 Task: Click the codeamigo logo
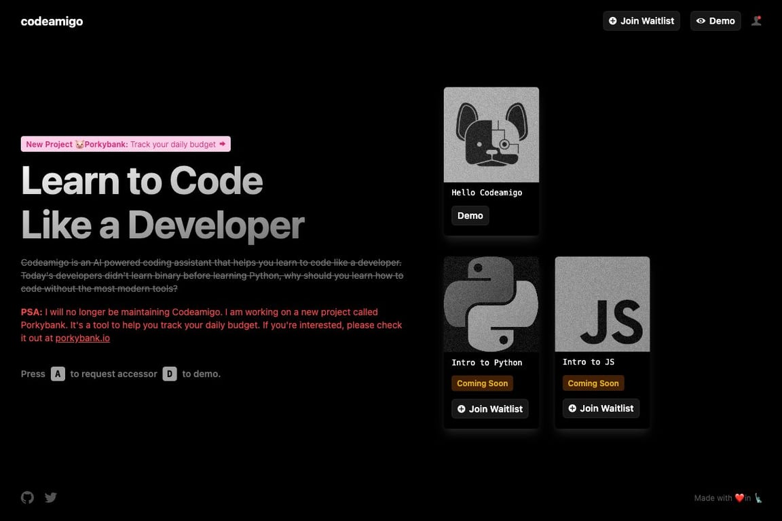pyautogui.click(x=52, y=22)
